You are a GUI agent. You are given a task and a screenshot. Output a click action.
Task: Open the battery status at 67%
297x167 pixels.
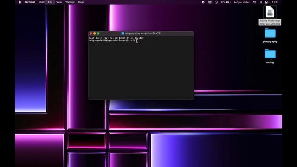[x=226, y=2]
